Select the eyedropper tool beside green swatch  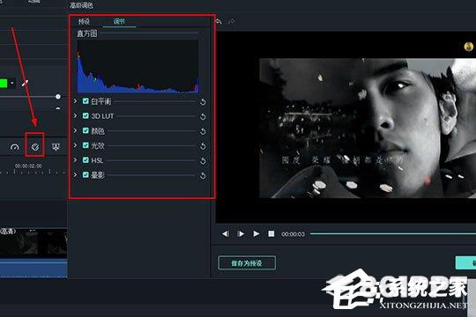pos(26,83)
